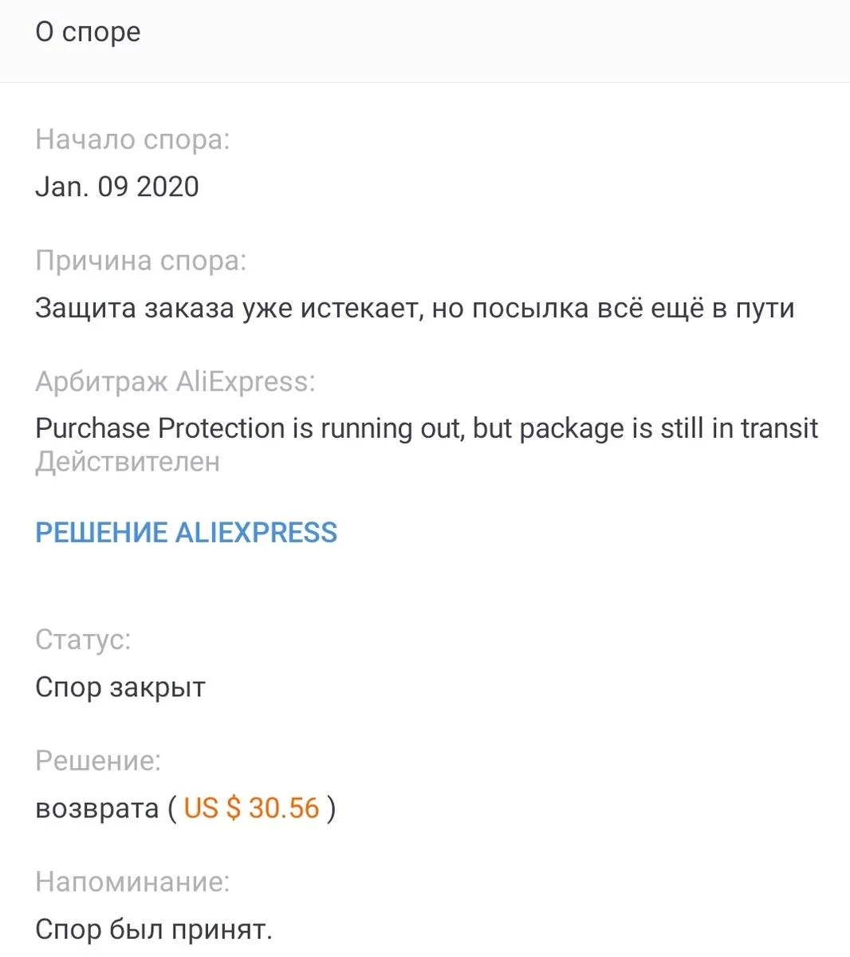Viewport: 850px width, 957px height.
Task: Click the "Причина спора:" label
Action: 141,261
